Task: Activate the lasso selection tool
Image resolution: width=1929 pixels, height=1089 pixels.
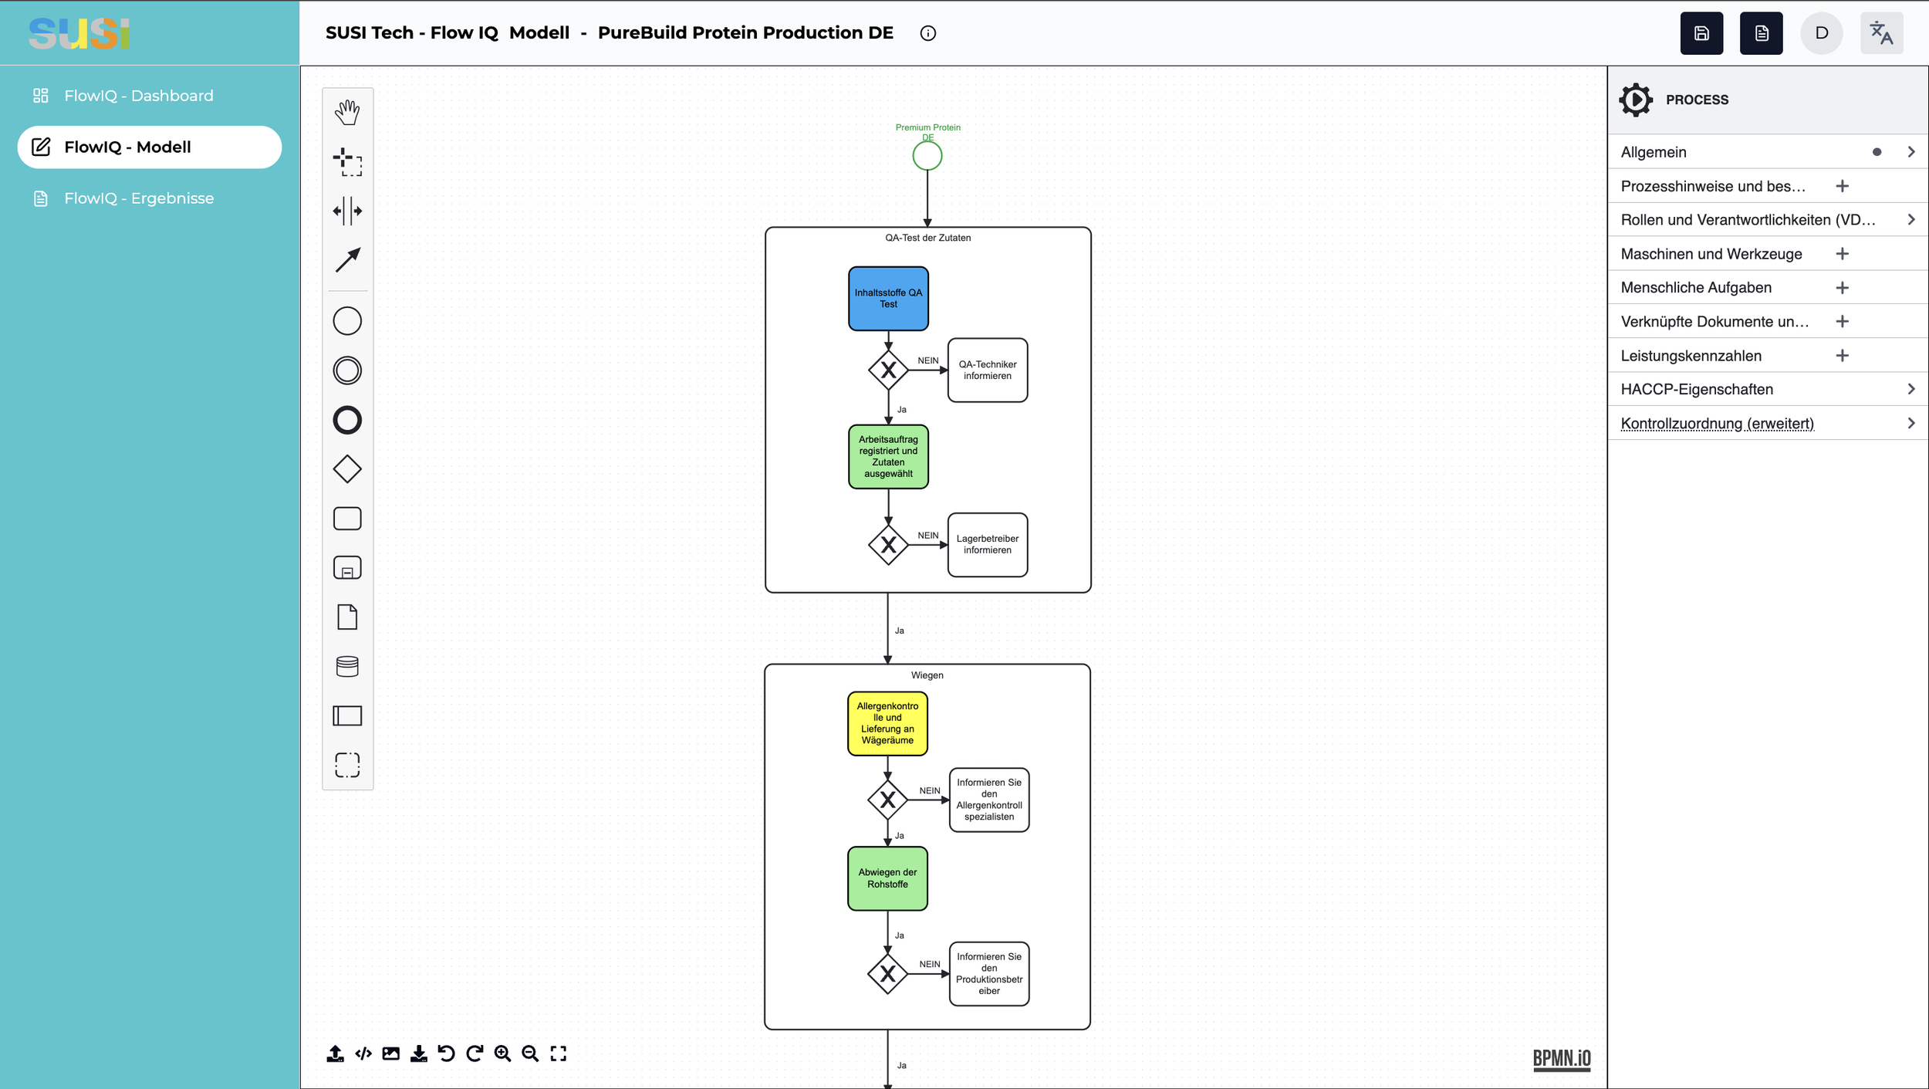Action: pos(347,162)
